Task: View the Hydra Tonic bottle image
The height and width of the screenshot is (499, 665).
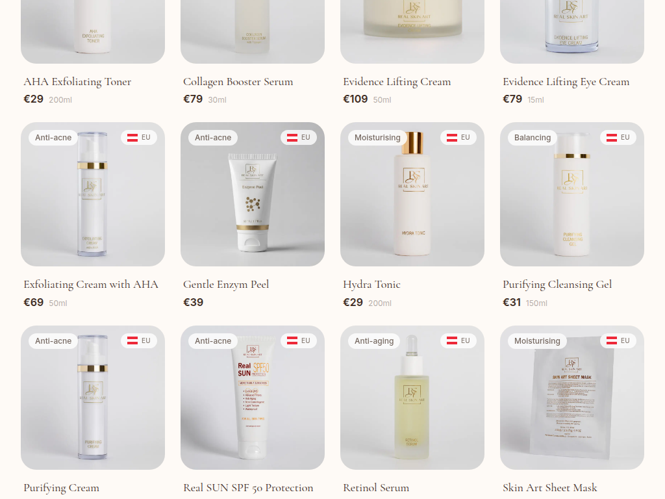Action: (x=412, y=194)
